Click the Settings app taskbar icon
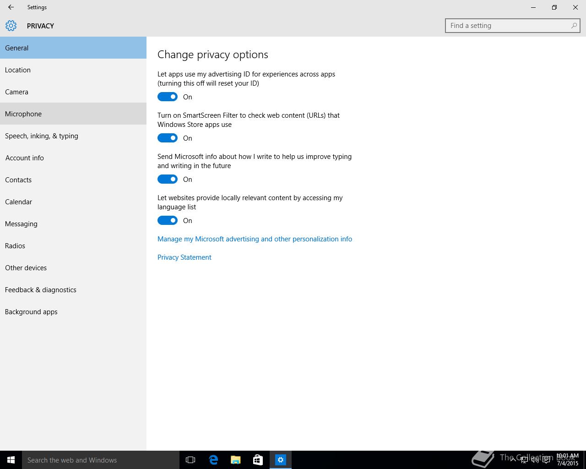Viewport: 586px width, 469px height. [281, 460]
